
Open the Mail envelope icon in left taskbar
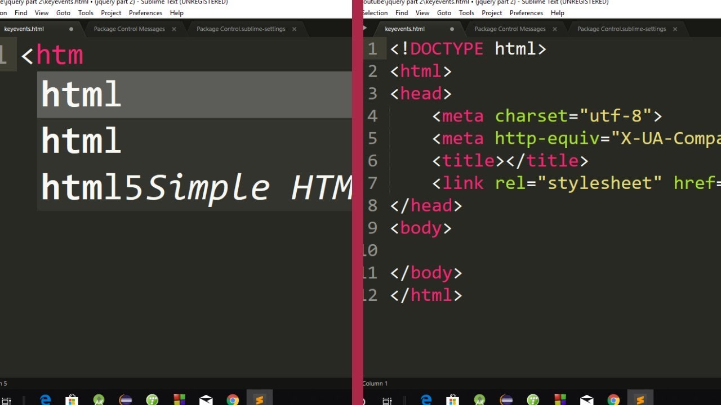click(x=206, y=400)
